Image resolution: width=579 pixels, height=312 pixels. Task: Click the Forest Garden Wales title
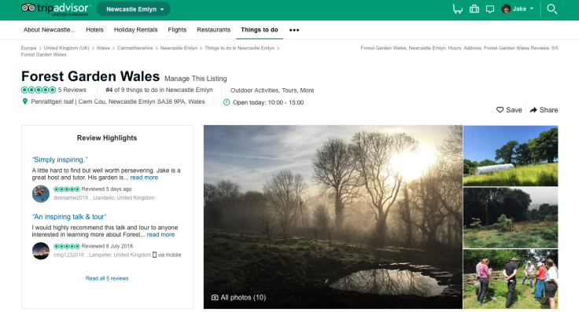(x=90, y=76)
